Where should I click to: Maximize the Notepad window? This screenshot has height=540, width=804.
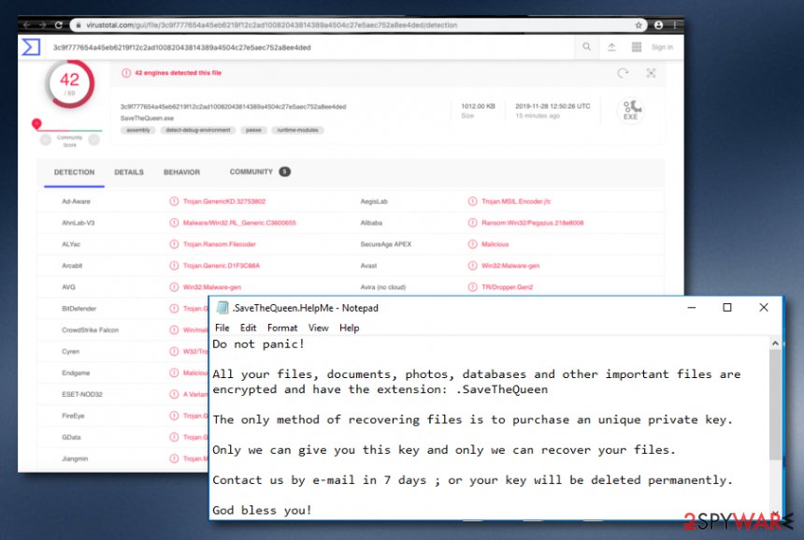tap(727, 308)
